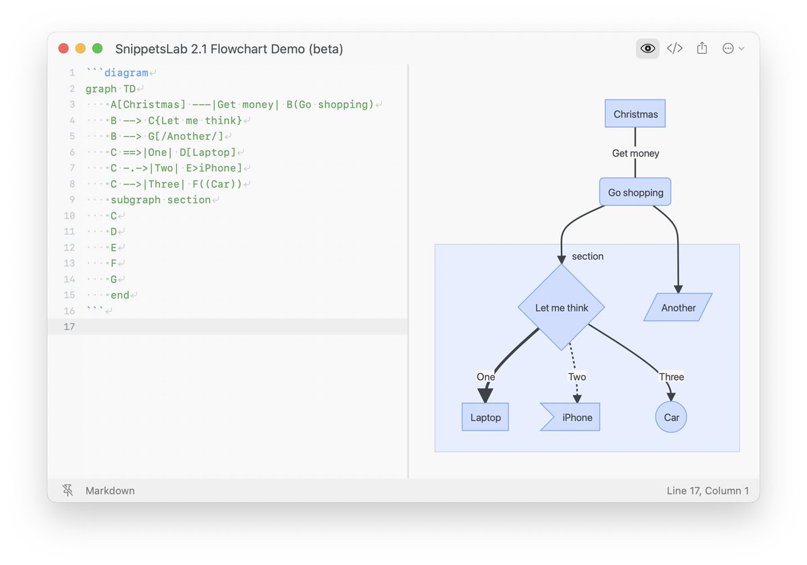Image resolution: width=807 pixels, height=565 pixels.
Task: Click the subgraph section code line
Action: (x=161, y=200)
